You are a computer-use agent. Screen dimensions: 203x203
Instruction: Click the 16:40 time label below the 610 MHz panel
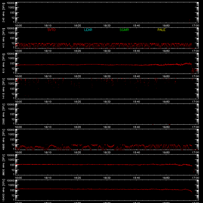136,76
